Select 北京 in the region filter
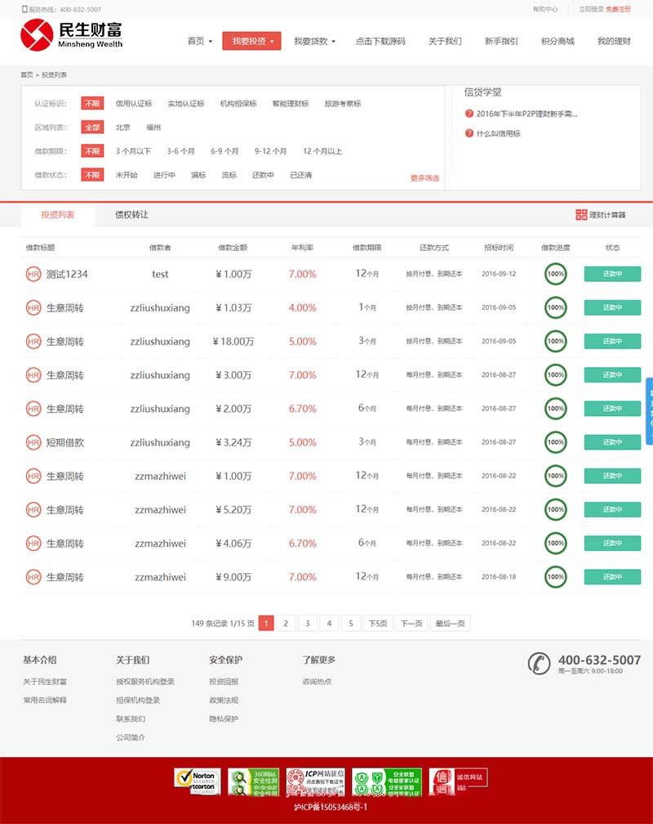This screenshot has width=653, height=824. pos(122,128)
